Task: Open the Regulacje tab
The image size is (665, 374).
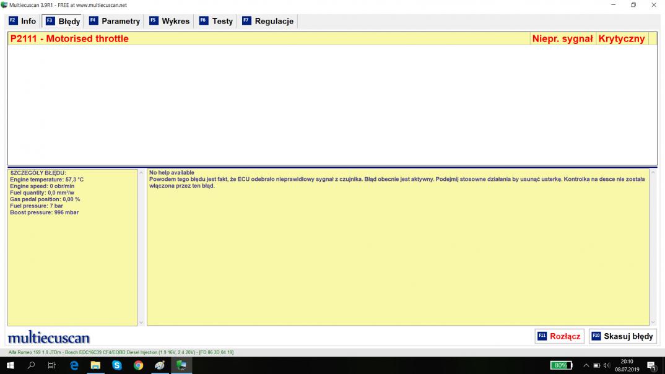Action: [x=268, y=21]
